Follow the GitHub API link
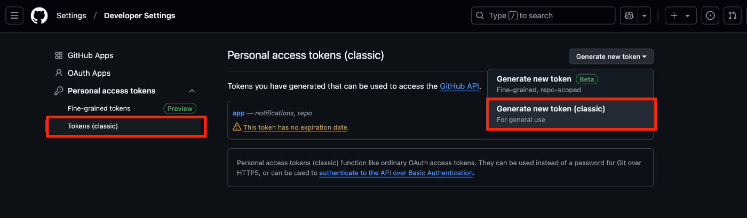 point(459,86)
